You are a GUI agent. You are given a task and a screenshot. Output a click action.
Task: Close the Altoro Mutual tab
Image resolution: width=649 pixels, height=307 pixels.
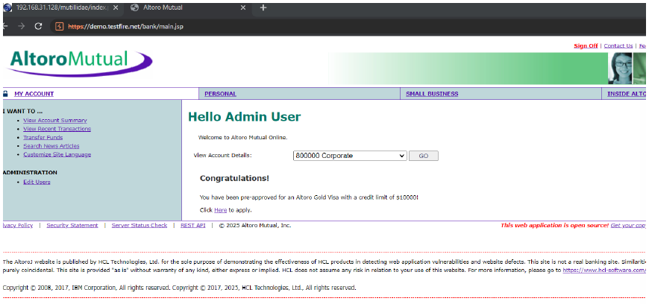click(243, 8)
